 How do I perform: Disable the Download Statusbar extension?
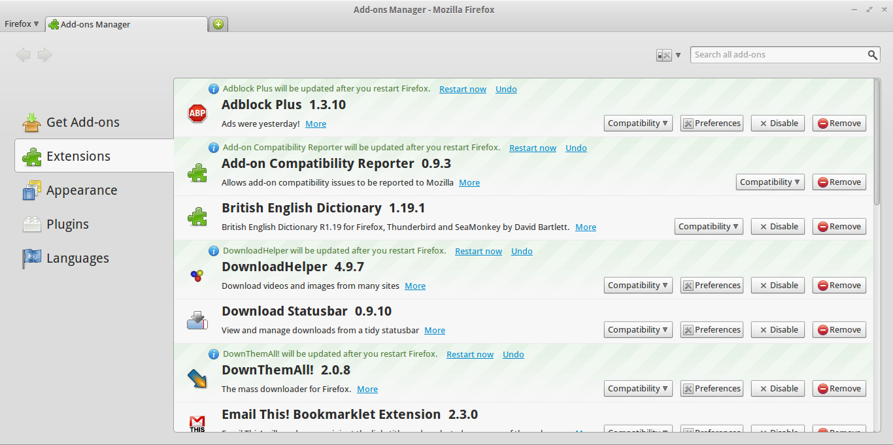777,330
